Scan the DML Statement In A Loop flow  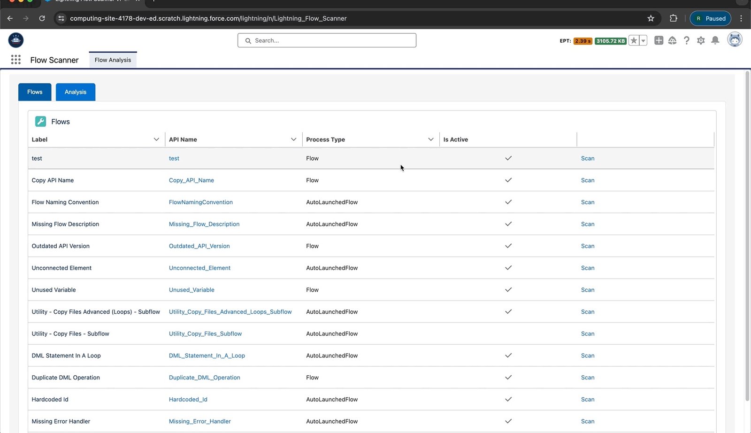588,356
